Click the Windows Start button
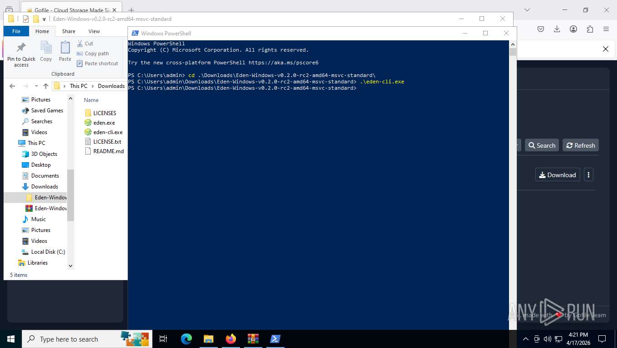This screenshot has width=617, height=348. 11,339
